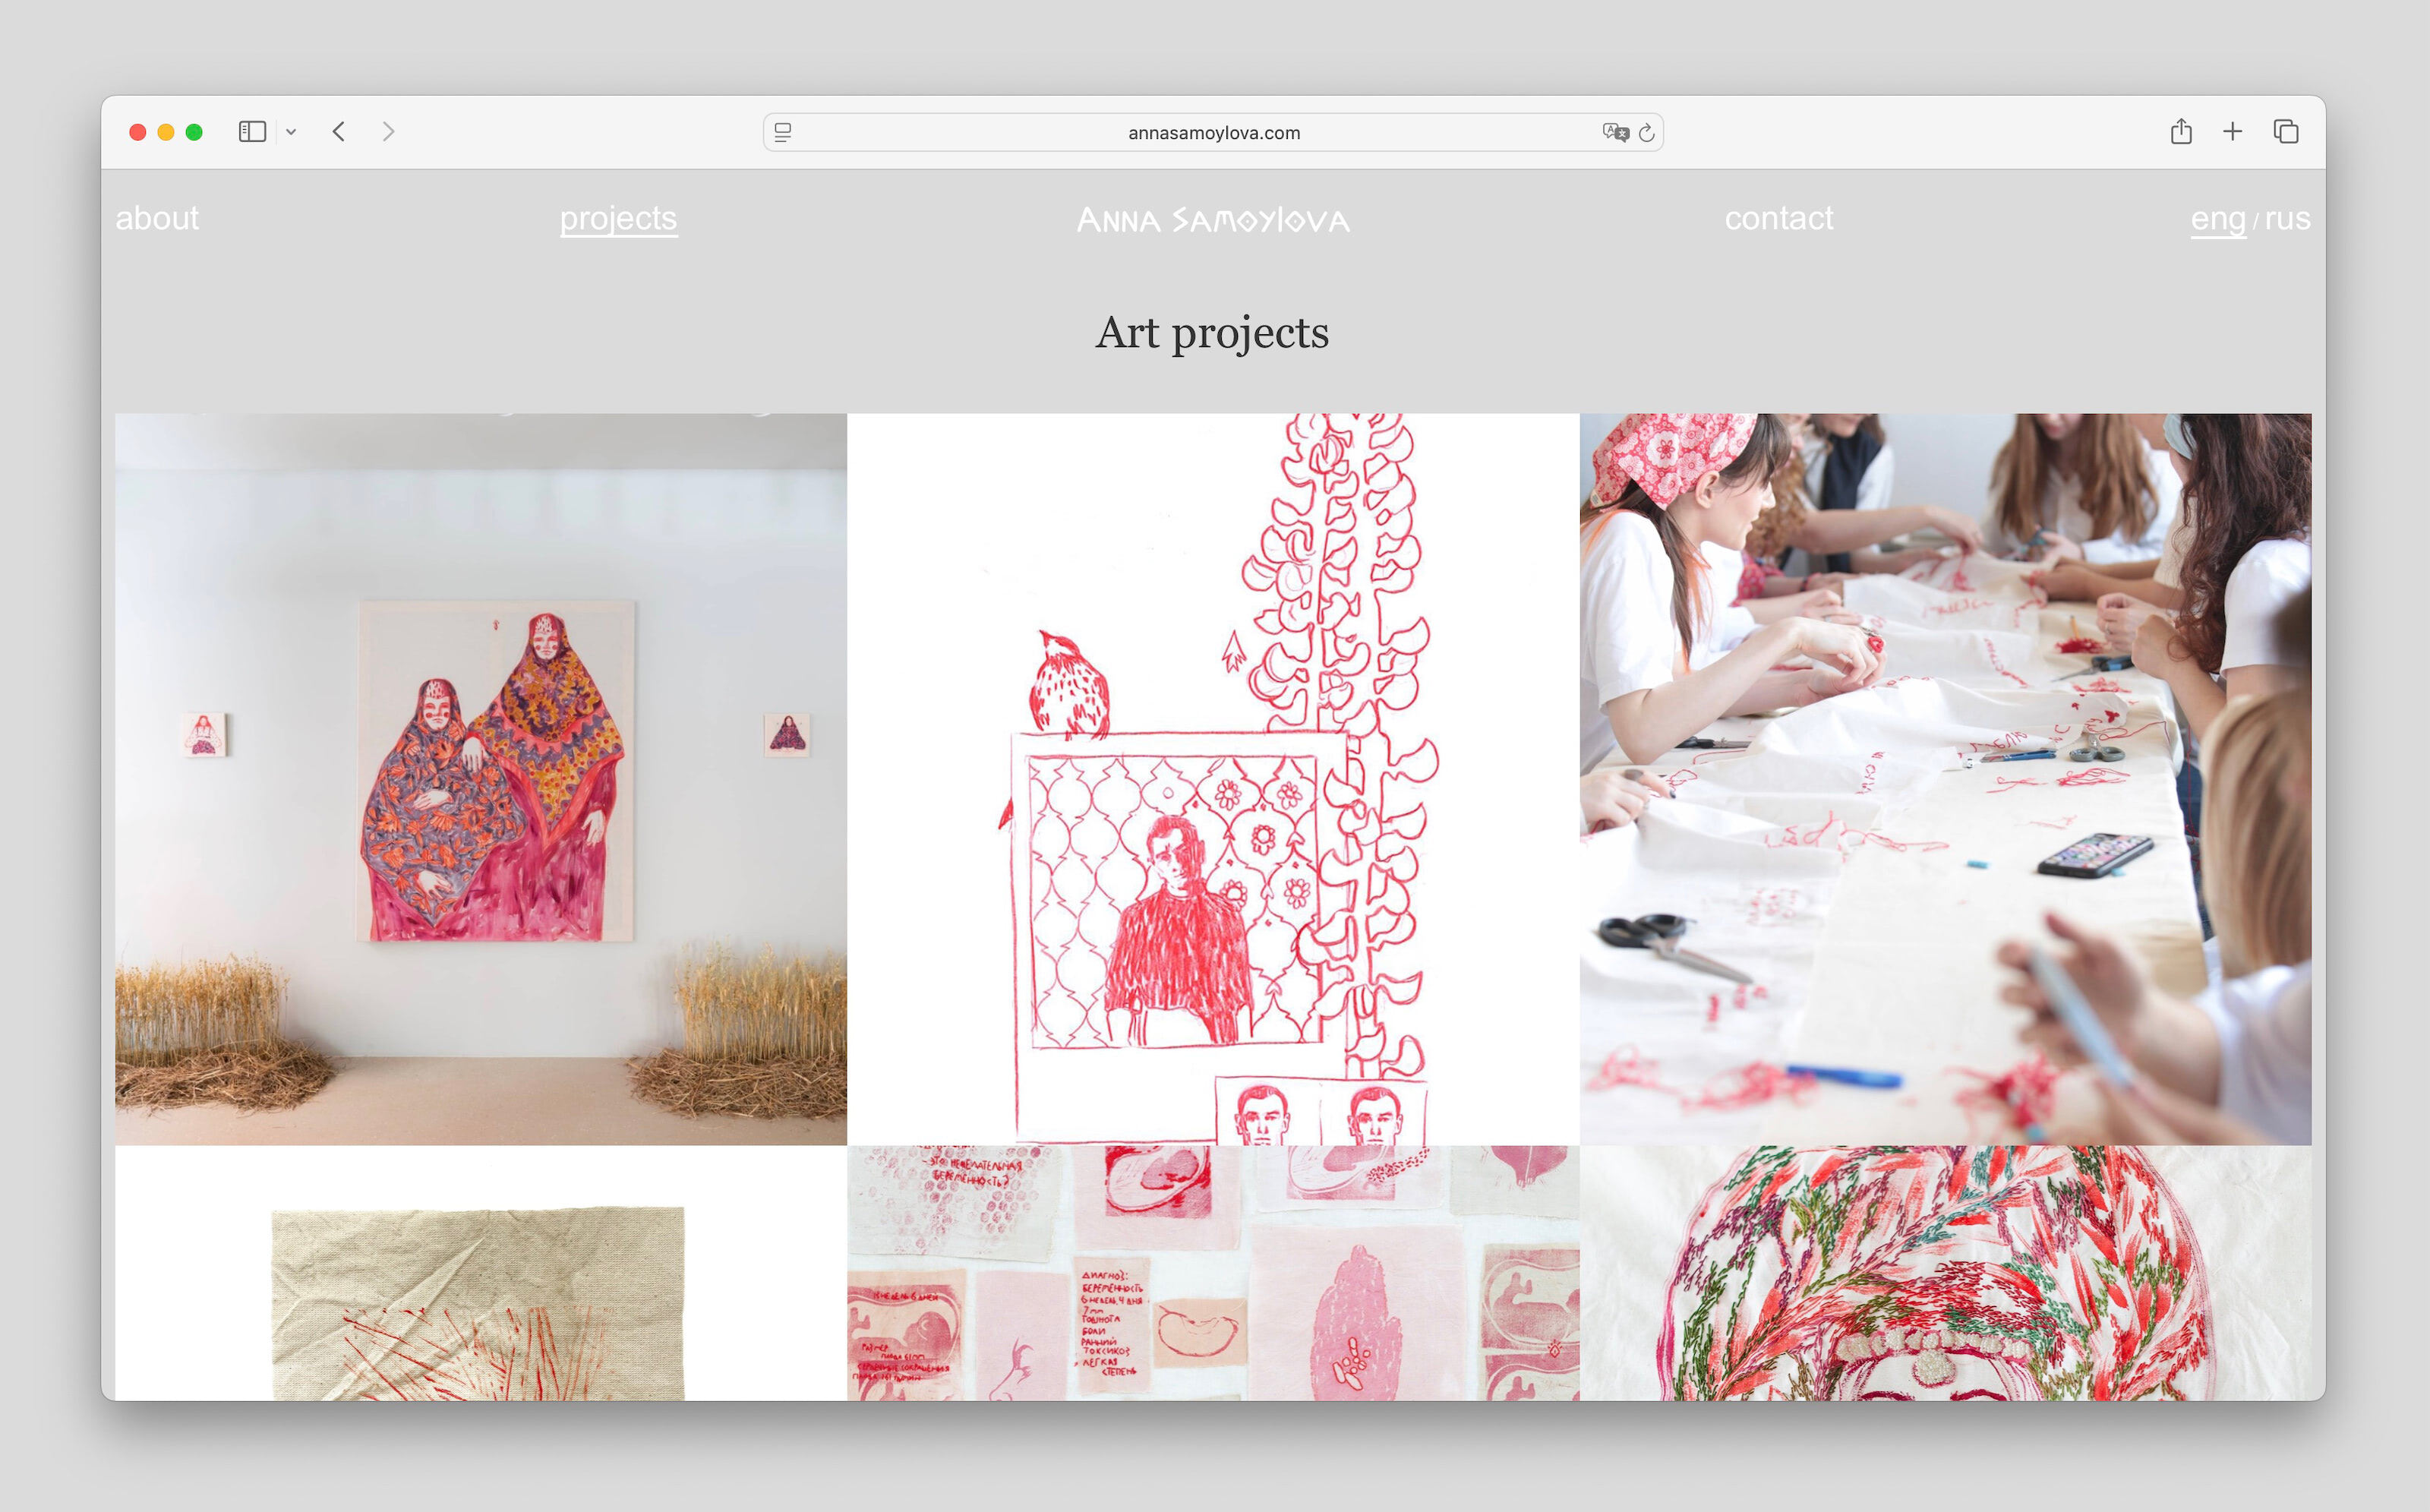Open the embroidery workshop photo project
Image resolution: width=2430 pixels, height=1512 pixels.
(x=1945, y=778)
